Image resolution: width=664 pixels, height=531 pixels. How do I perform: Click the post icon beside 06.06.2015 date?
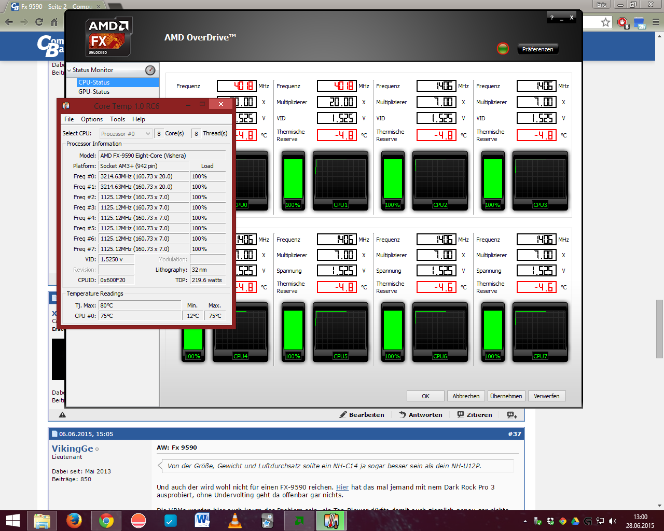pyautogui.click(x=54, y=434)
